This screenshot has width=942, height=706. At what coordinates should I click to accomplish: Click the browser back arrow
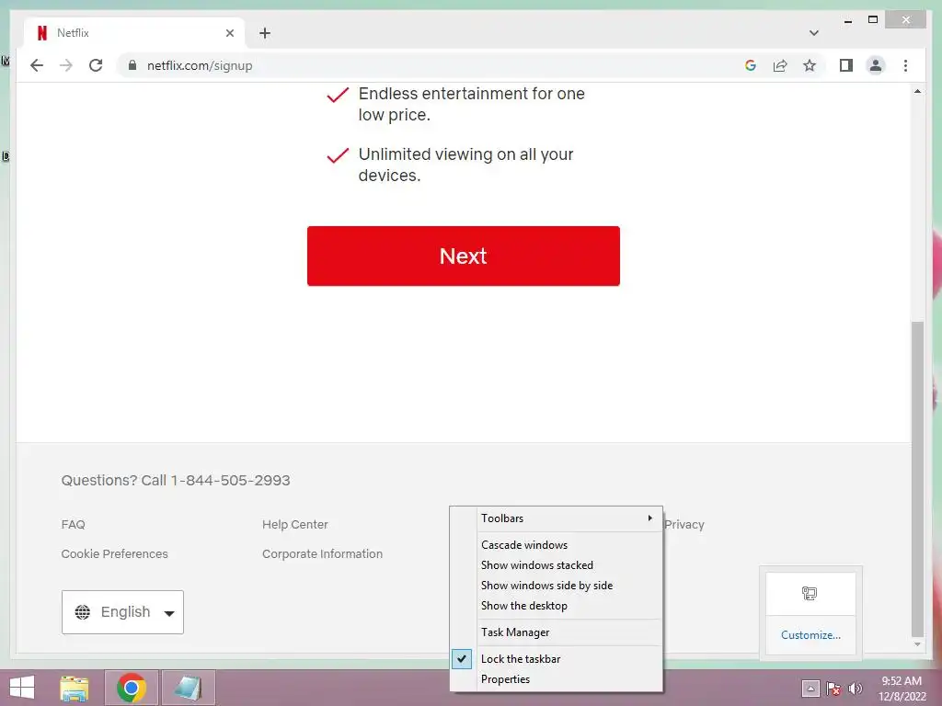pyautogui.click(x=37, y=65)
